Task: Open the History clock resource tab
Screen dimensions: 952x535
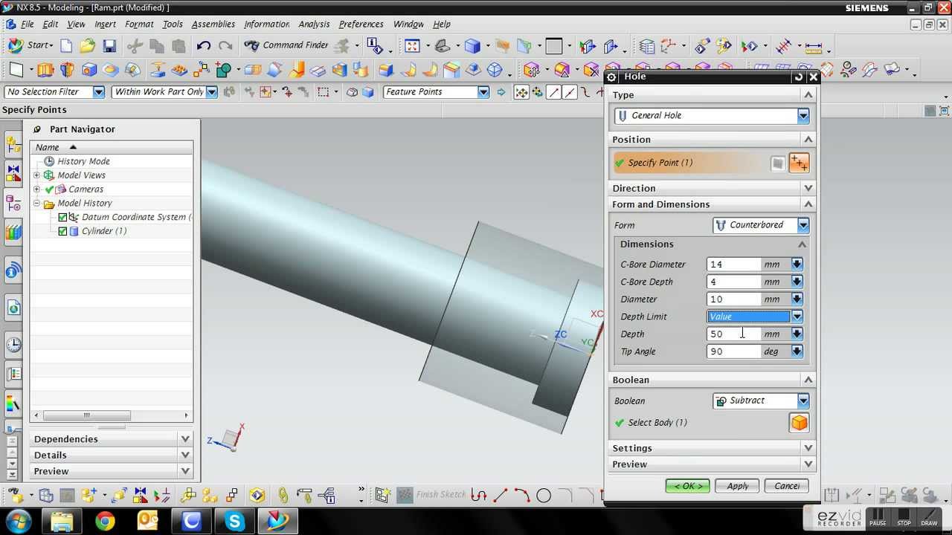Action: pos(13,345)
